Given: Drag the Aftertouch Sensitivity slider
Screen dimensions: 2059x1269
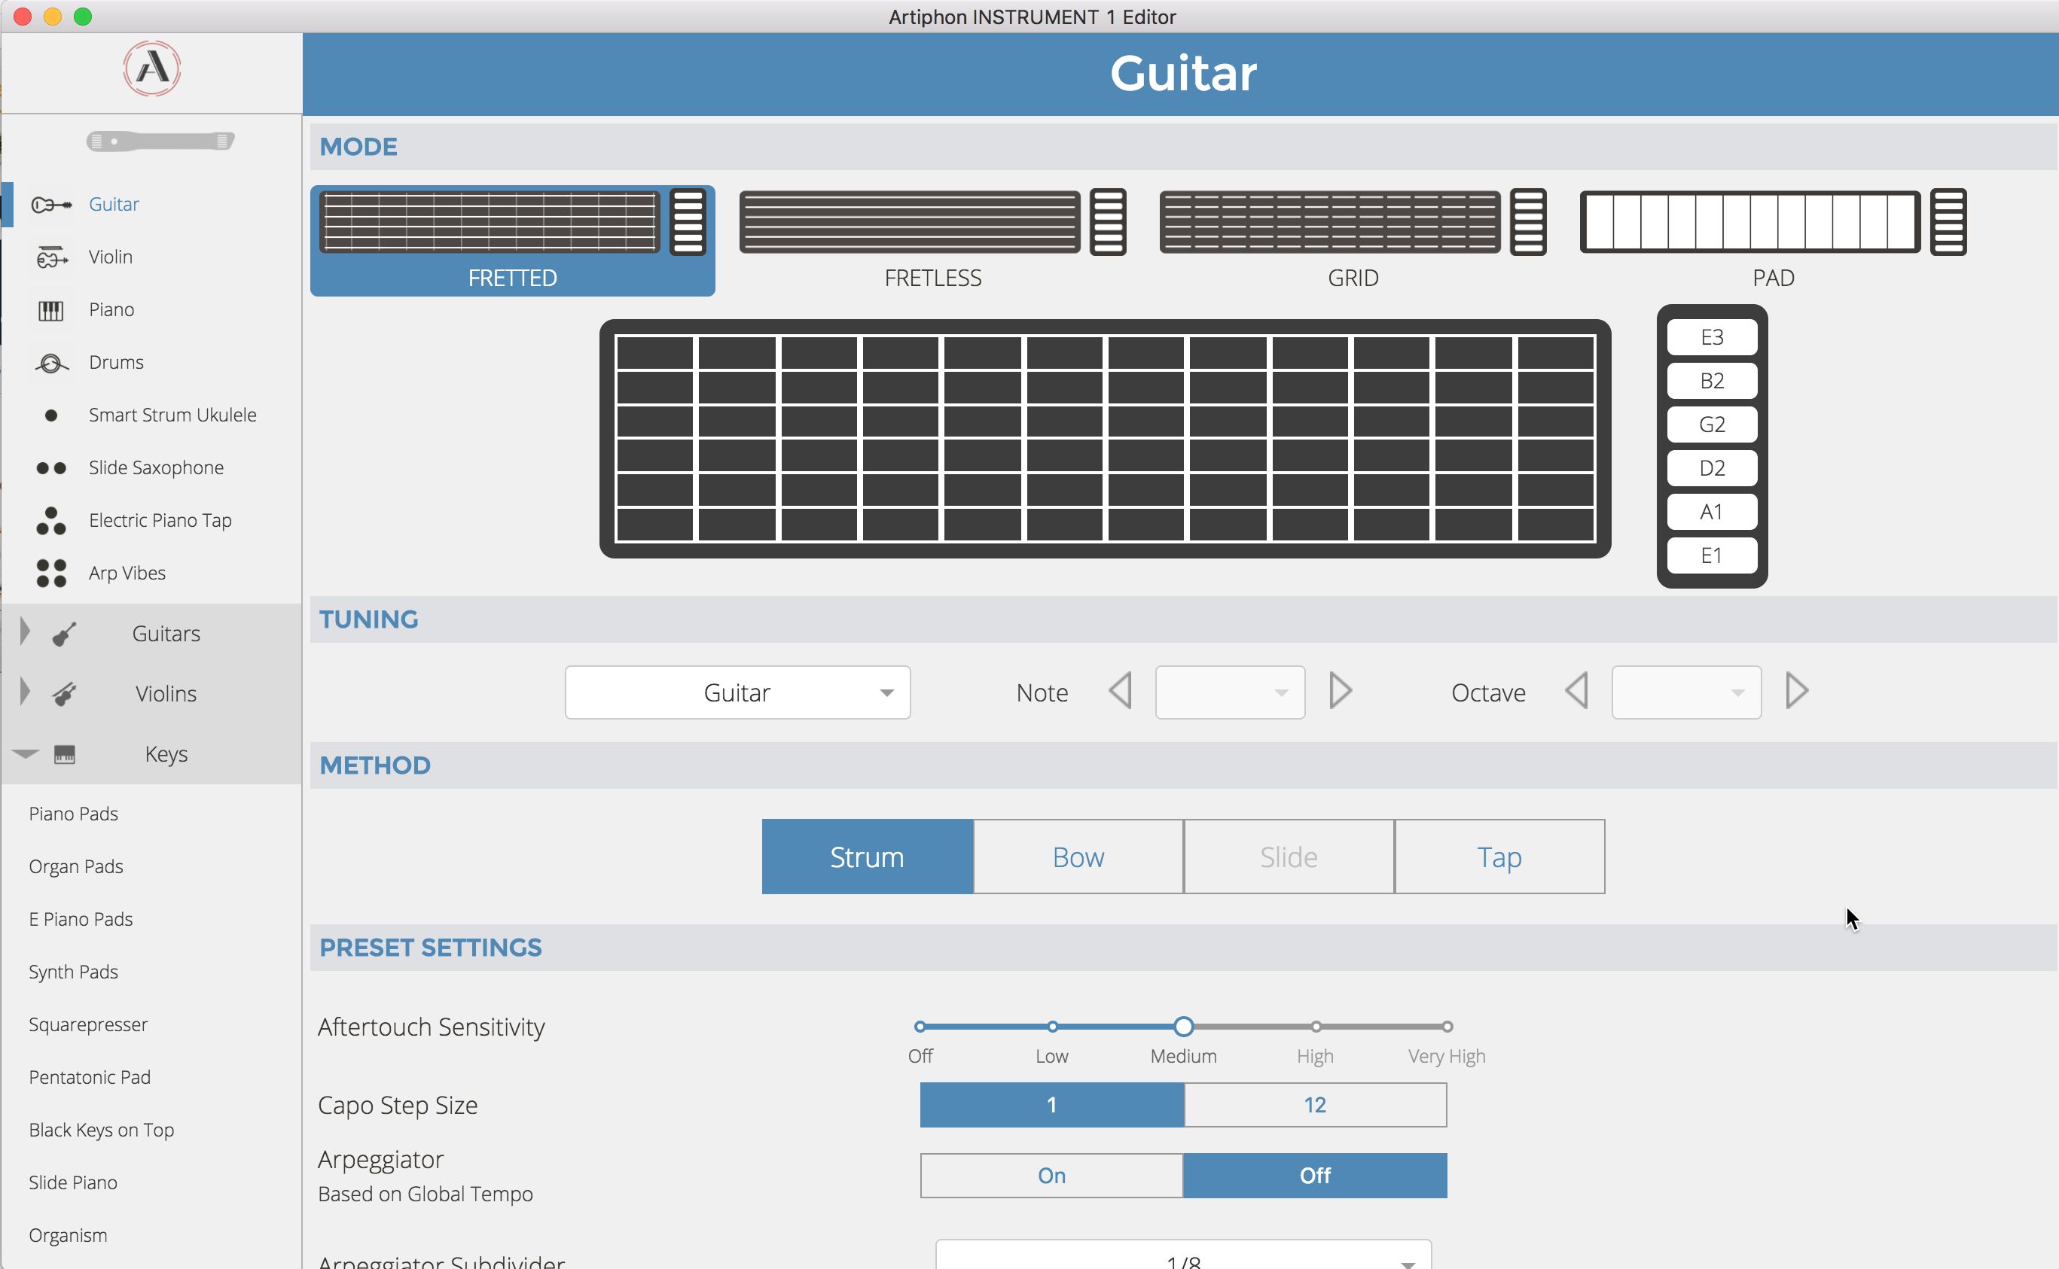Looking at the screenshot, I should pyautogui.click(x=1184, y=1027).
